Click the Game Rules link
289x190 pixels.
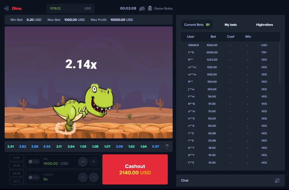(163, 8)
